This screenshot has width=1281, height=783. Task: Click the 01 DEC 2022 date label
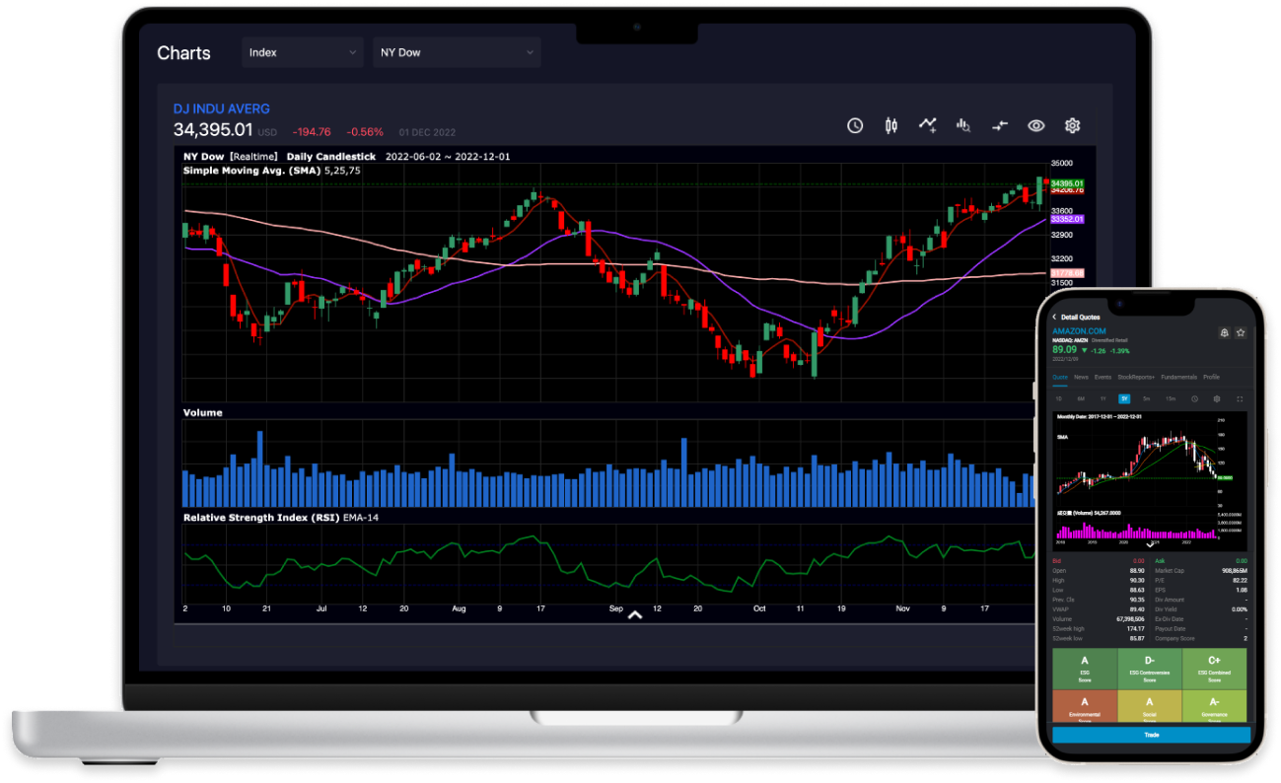click(427, 132)
